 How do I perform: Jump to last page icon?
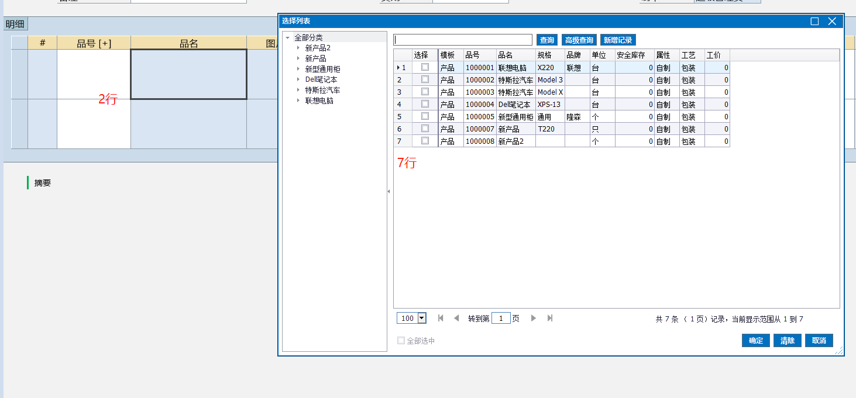click(549, 318)
